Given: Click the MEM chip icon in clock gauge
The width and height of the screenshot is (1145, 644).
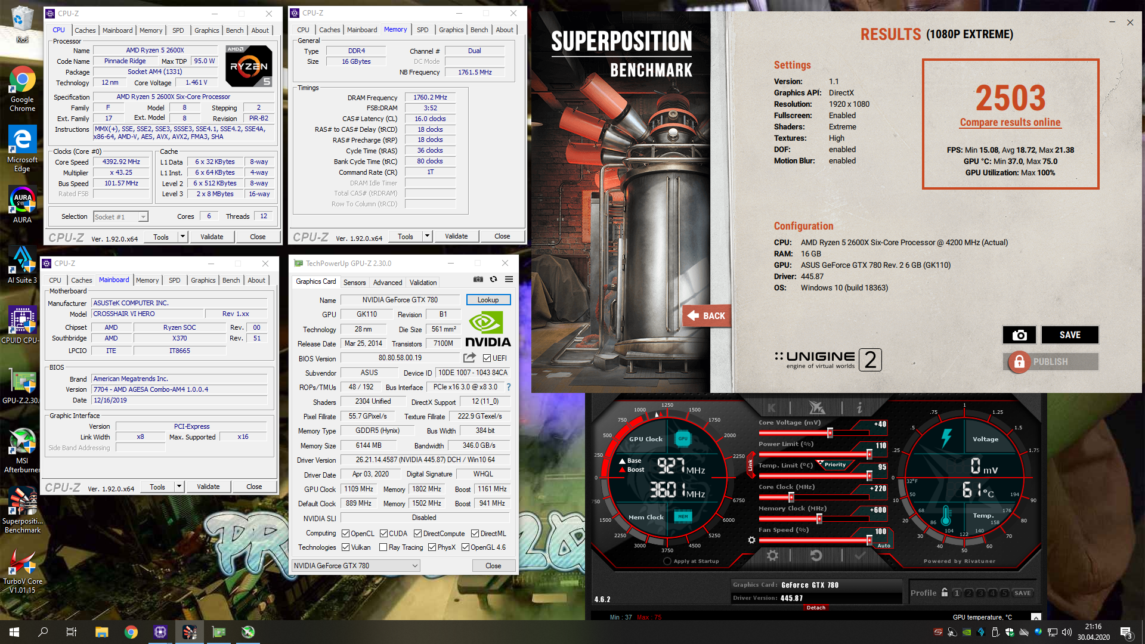Looking at the screenshot, I should coord(683,516).
